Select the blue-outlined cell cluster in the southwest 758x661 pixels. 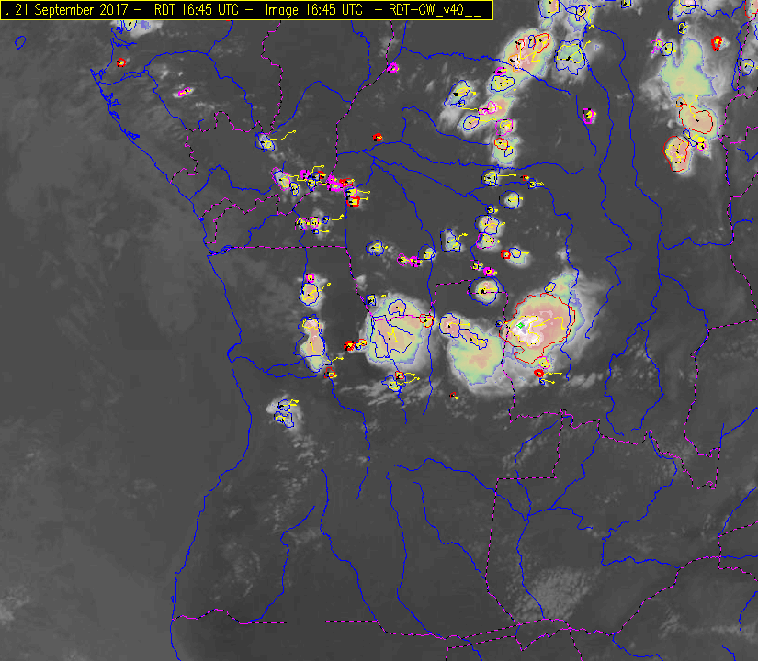coord(284,411)
